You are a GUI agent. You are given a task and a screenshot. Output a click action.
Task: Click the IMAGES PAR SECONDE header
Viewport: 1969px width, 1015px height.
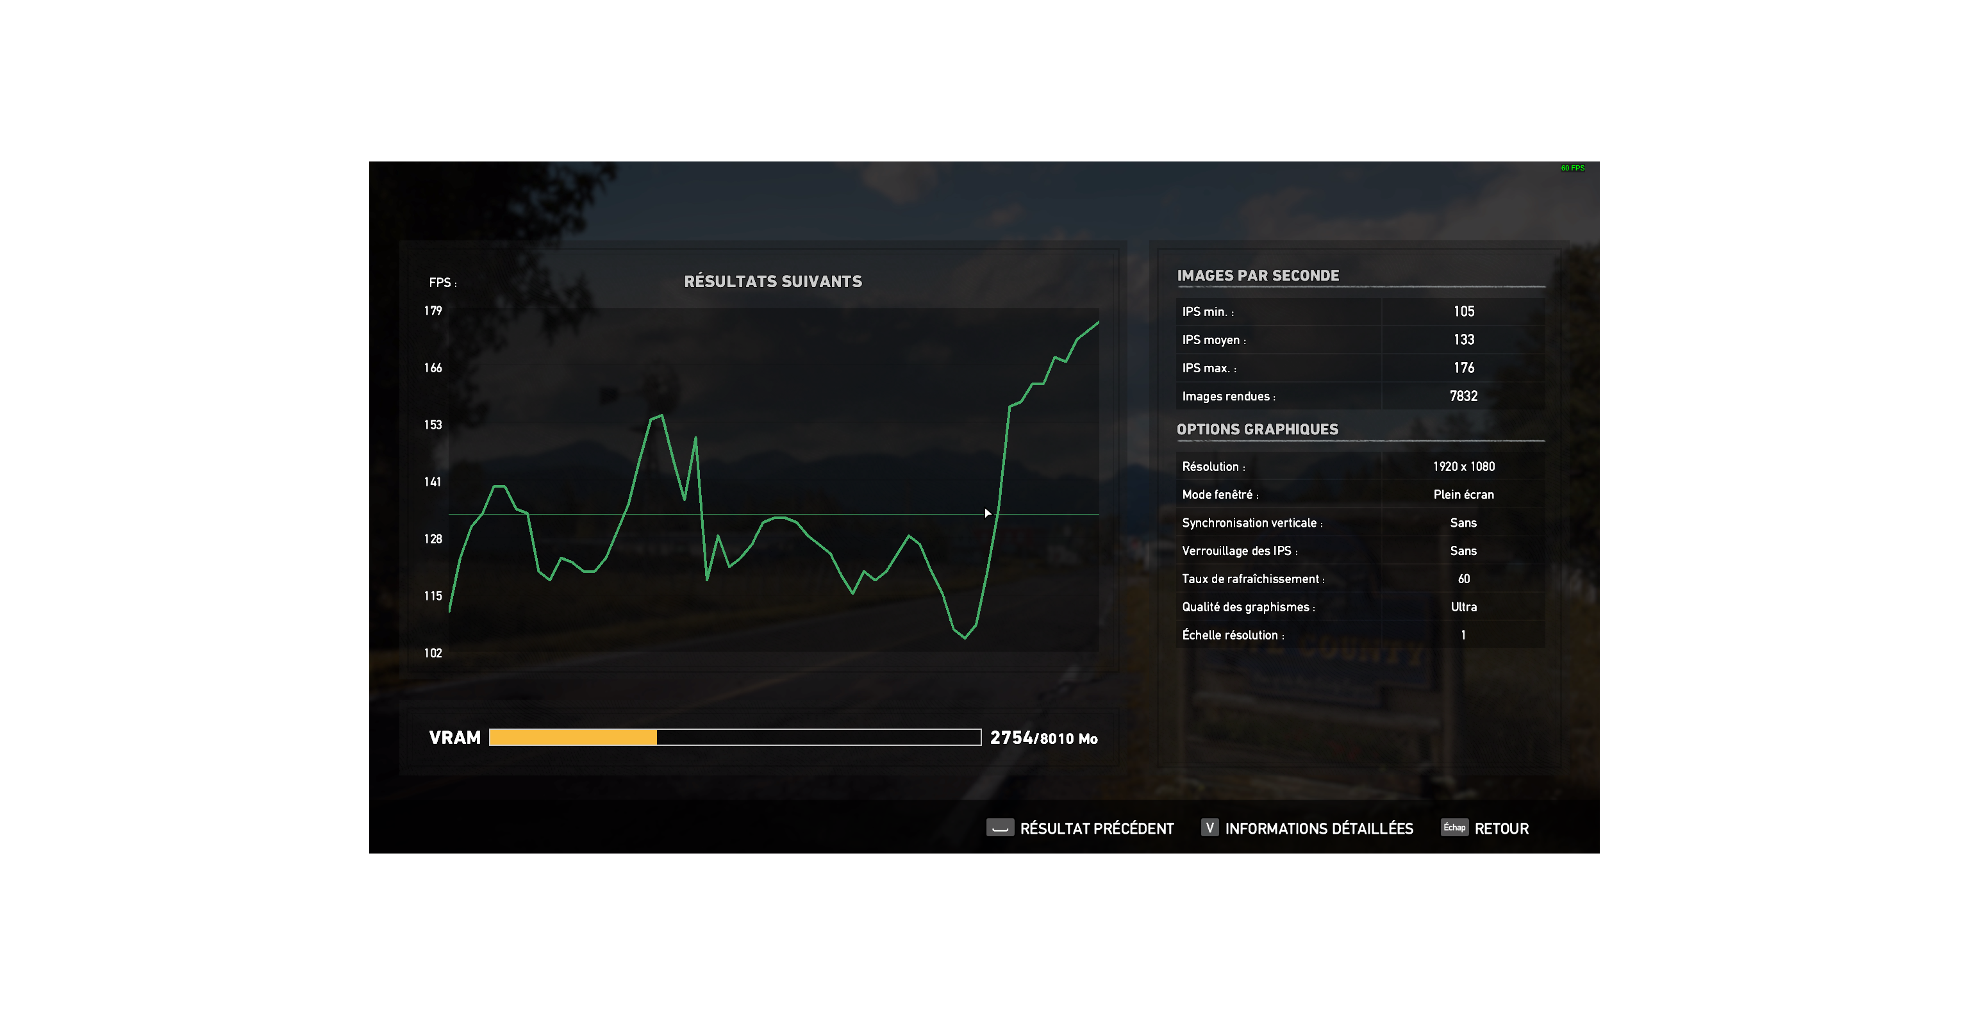[x=1258, y=276]
